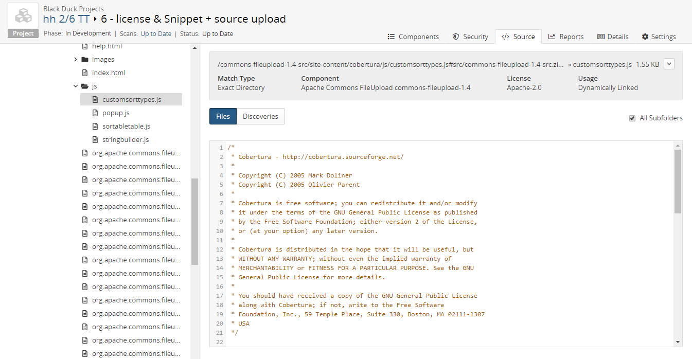Screen dimensions: 692x359
Task: Click the popup.js file icon
Action: coord(95,113)
